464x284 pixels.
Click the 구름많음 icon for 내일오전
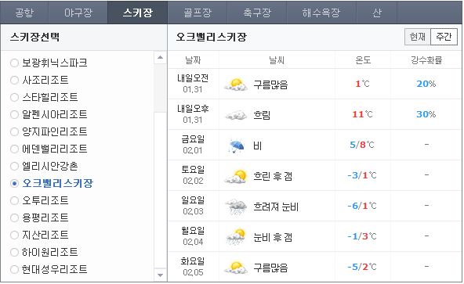pos(236,84)
